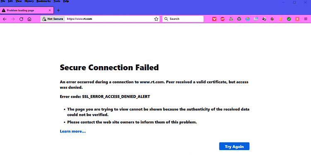Open the File menu

click(3, 1)
